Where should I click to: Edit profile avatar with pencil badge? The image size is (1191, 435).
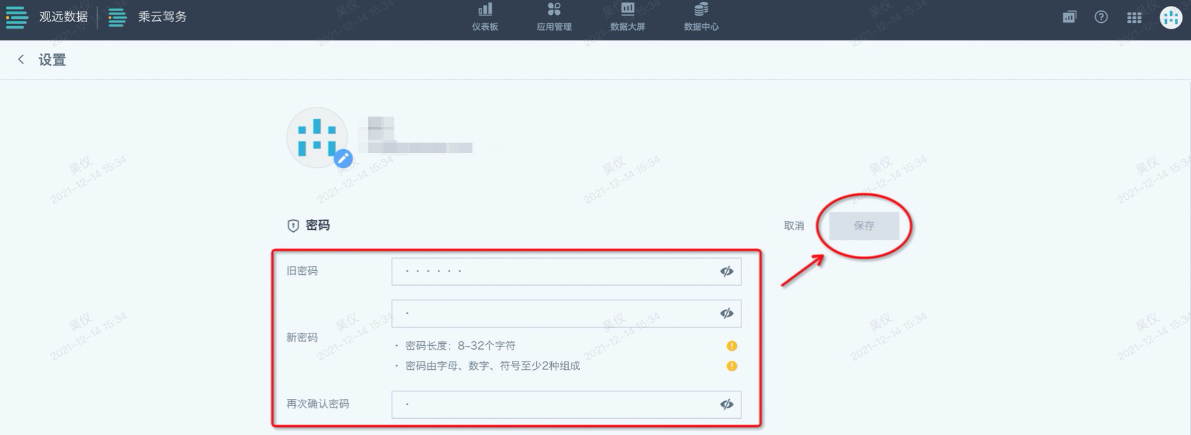click(343, 158)
